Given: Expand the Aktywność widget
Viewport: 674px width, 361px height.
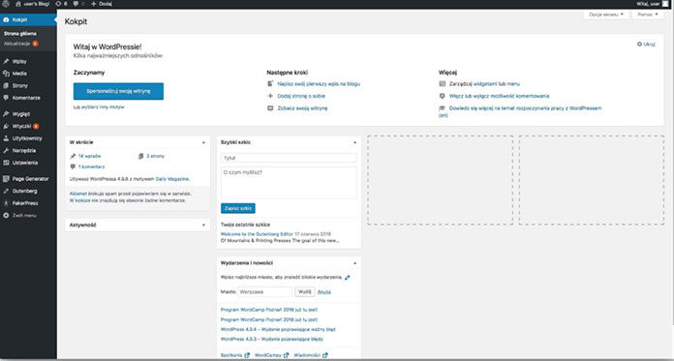Looking at the screenshot, I should coord(203,226).
